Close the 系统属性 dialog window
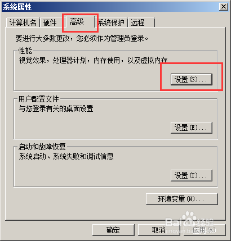Screen dimensions: 231x241 point(224,7)
